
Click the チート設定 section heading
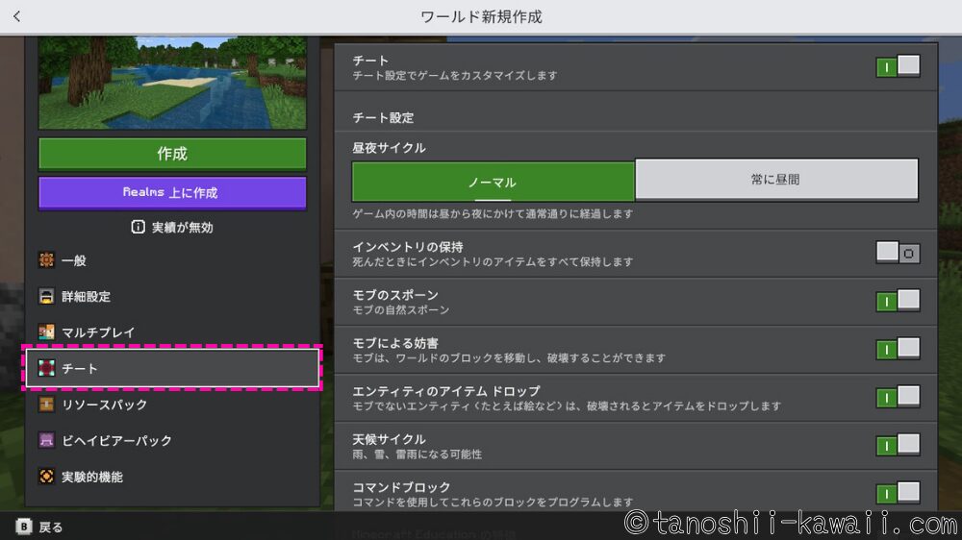tap(383, 117)
